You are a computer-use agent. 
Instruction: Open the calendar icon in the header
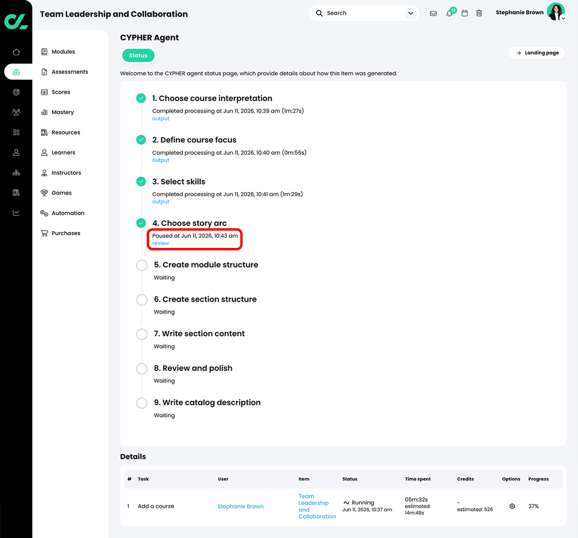465,13
